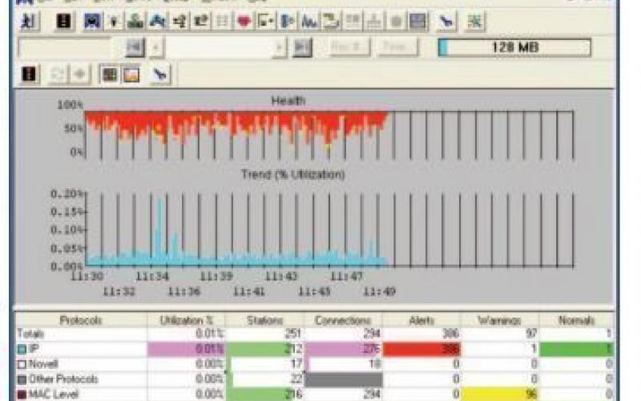641x401 pixels.
Task: Click the antenna icon in the top toolbar
Action: coord(114,22)
